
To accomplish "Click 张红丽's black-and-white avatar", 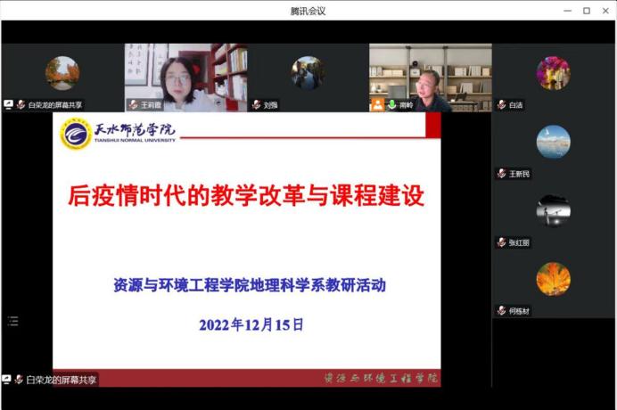I will (553, 210).
